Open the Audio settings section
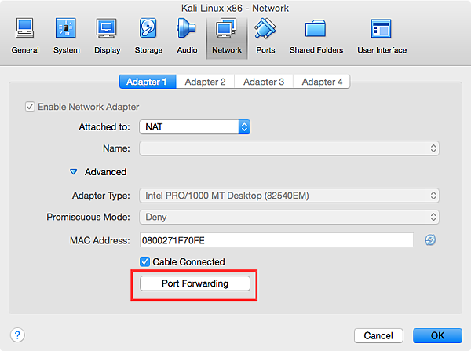The image size is (471, 351). tap(187, 37)
